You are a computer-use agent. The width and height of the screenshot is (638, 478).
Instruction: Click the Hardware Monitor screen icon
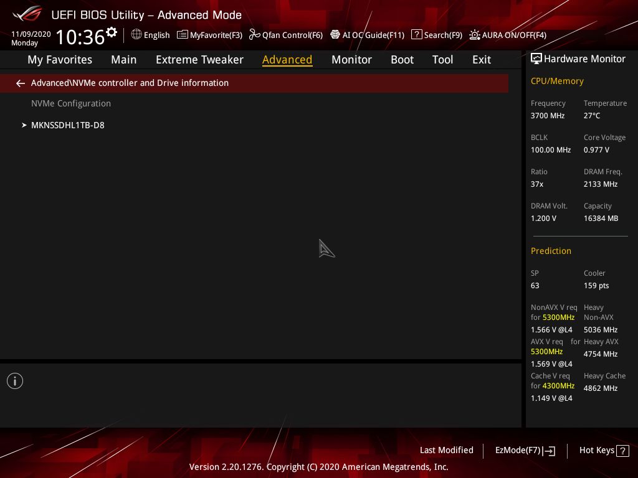point(536,59)
